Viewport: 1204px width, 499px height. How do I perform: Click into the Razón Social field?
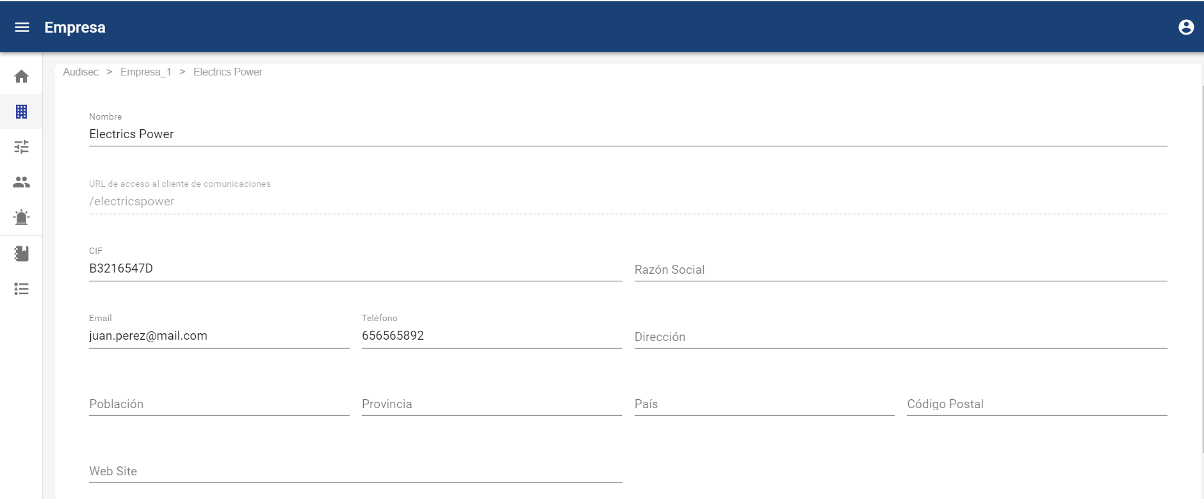900,270
